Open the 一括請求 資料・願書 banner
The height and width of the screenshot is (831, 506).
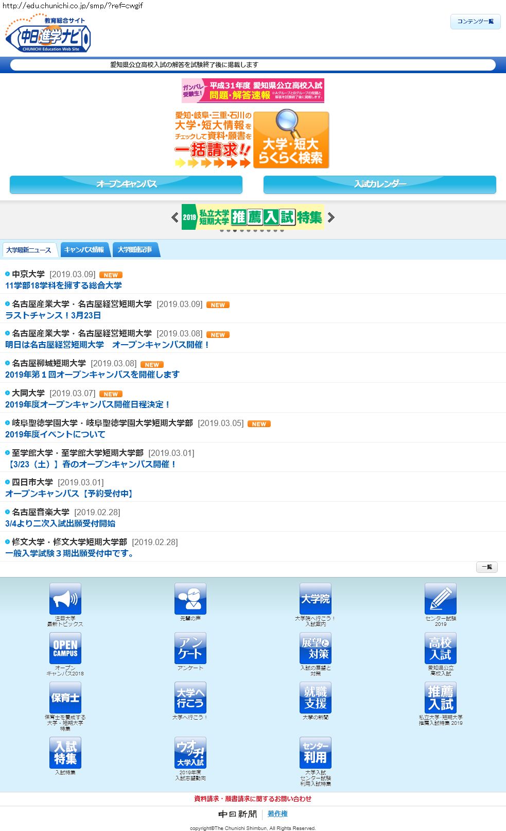click(213, 139)
